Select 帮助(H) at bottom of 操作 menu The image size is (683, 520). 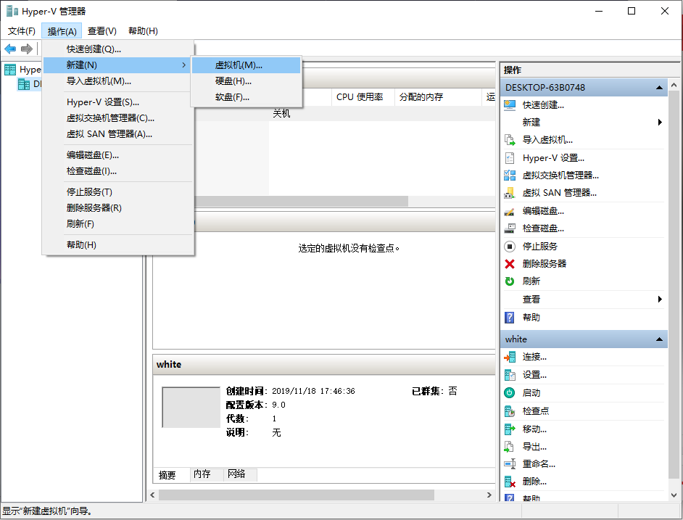point(117,245)
